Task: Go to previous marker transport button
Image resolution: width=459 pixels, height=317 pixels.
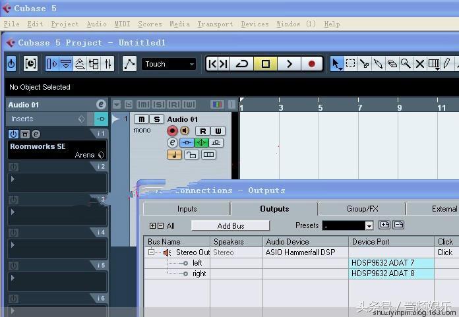Action: pyautogui.click(x=213, y=63)
